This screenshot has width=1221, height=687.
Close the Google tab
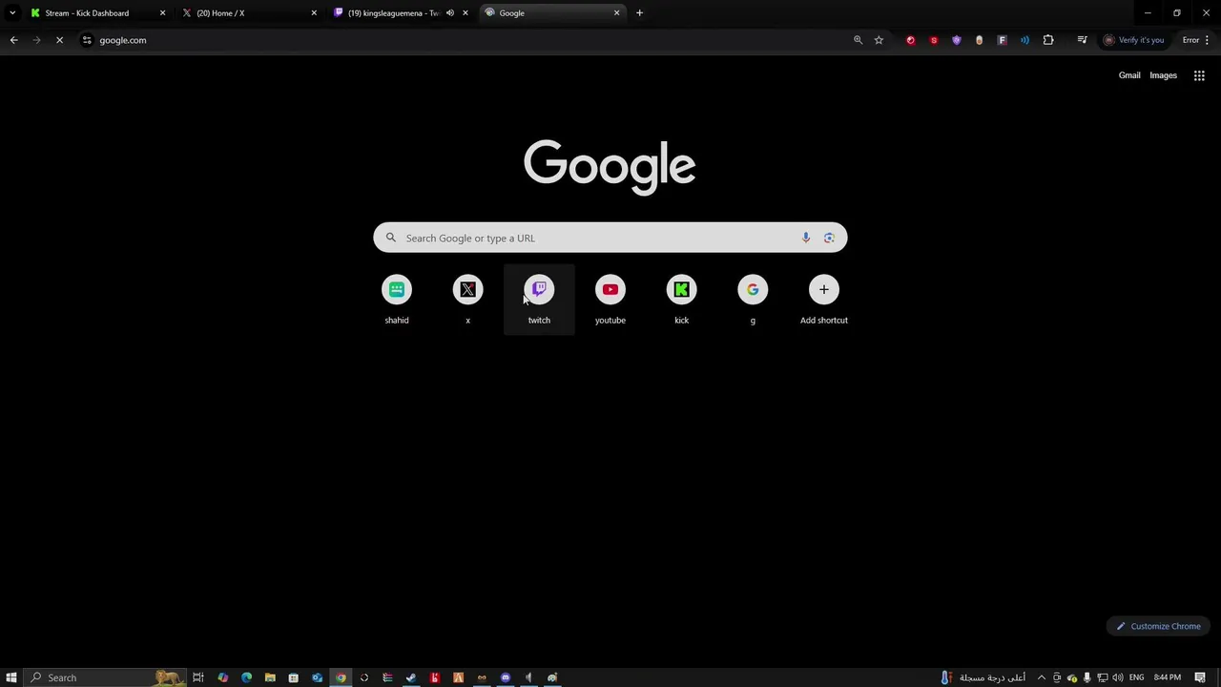click(x=616, y=13)
